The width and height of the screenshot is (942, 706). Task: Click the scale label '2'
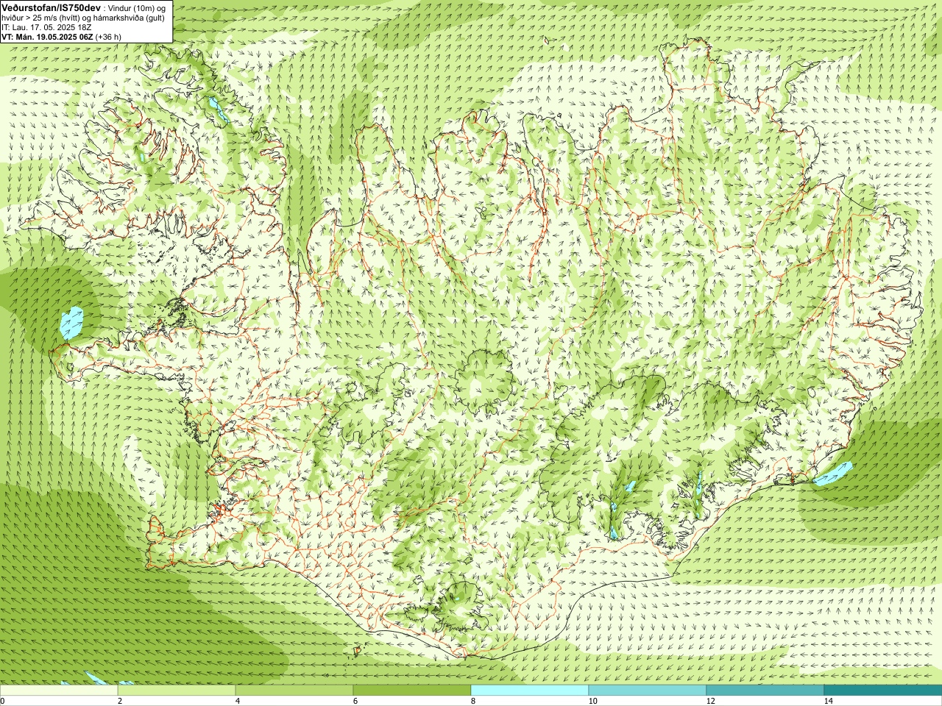coord(120,701)
